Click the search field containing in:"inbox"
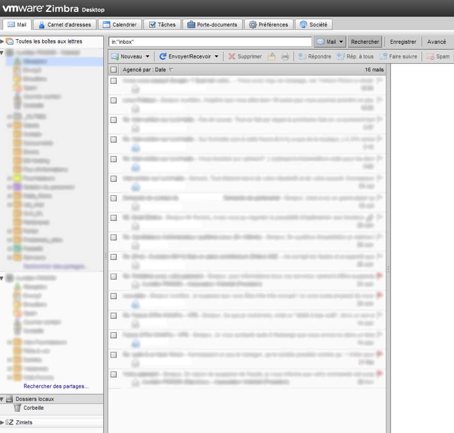This screenshot has height=433, width=454. (x=210, y=42)
